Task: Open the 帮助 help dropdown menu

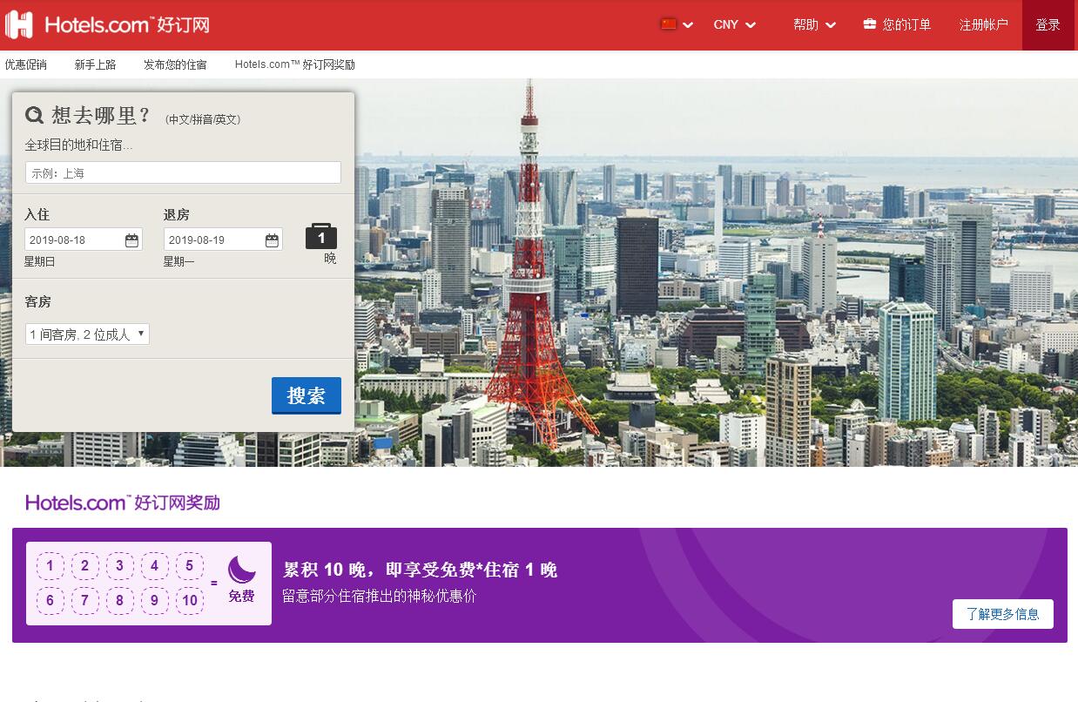Action: tap(814, 24)
